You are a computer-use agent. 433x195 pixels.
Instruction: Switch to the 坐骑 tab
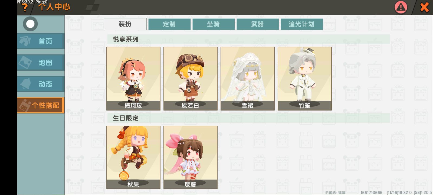coord(214,24)
